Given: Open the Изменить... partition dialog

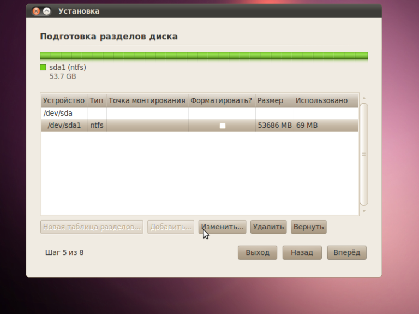Looking at the screenshot, I should pos(222,227).
